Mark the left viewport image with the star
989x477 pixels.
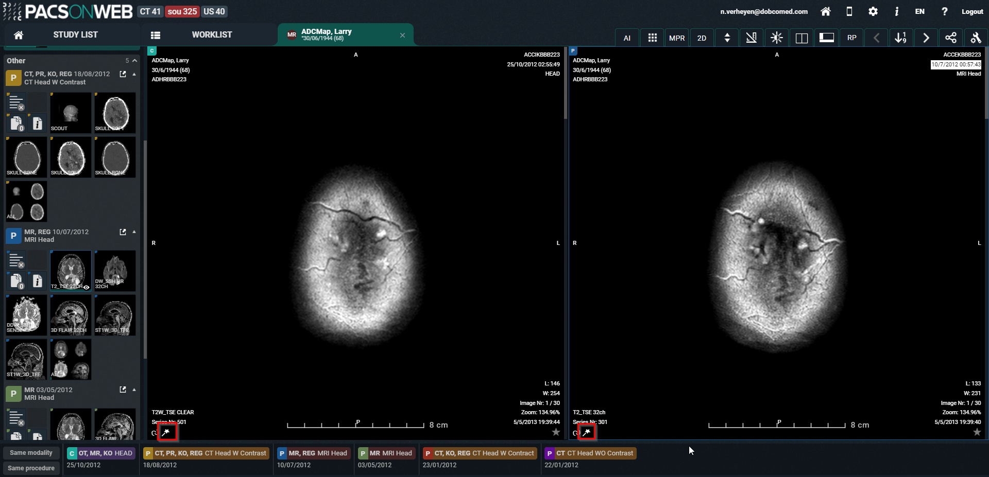(556, 432)
